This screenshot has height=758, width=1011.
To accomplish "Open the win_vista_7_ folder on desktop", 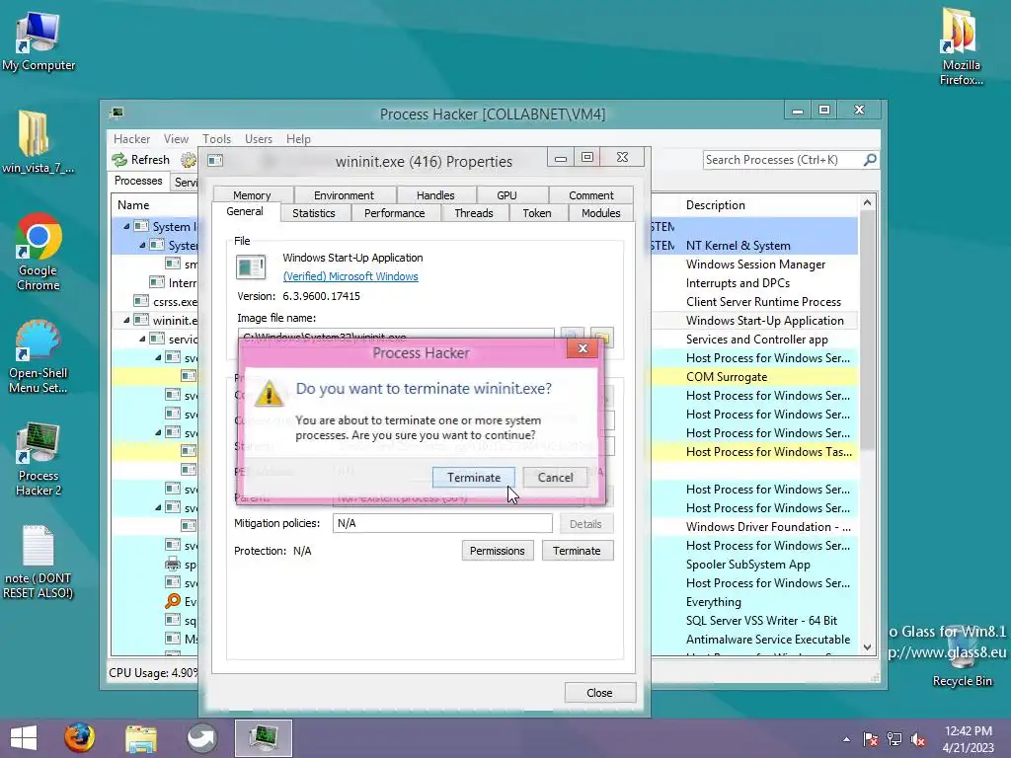I will click(37, 142).
